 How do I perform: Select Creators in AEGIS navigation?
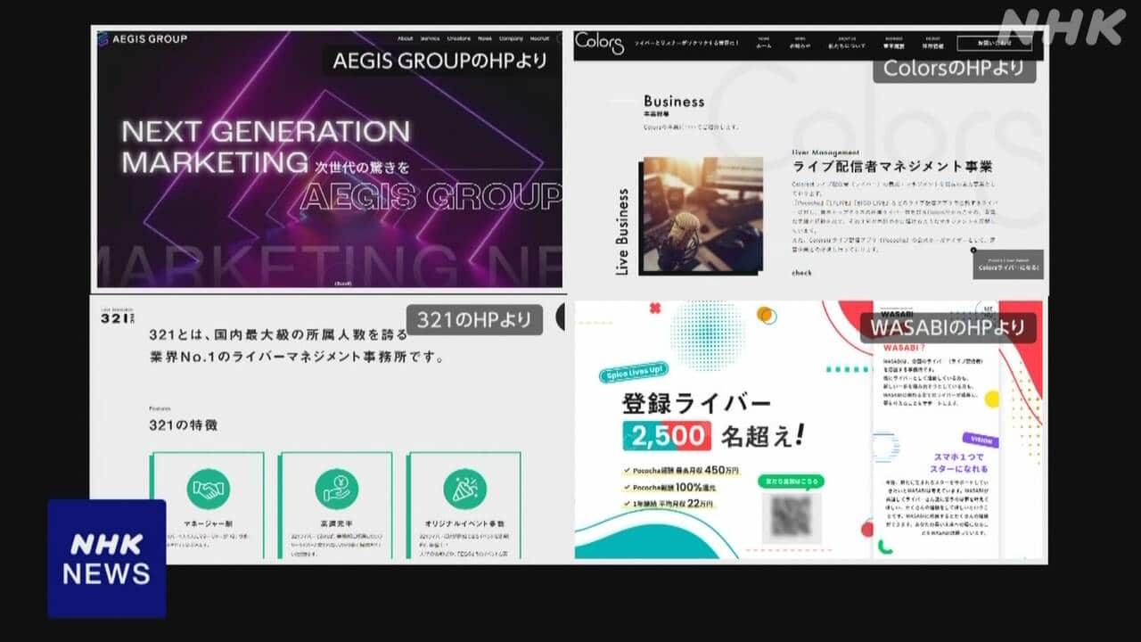click(458, 39)
